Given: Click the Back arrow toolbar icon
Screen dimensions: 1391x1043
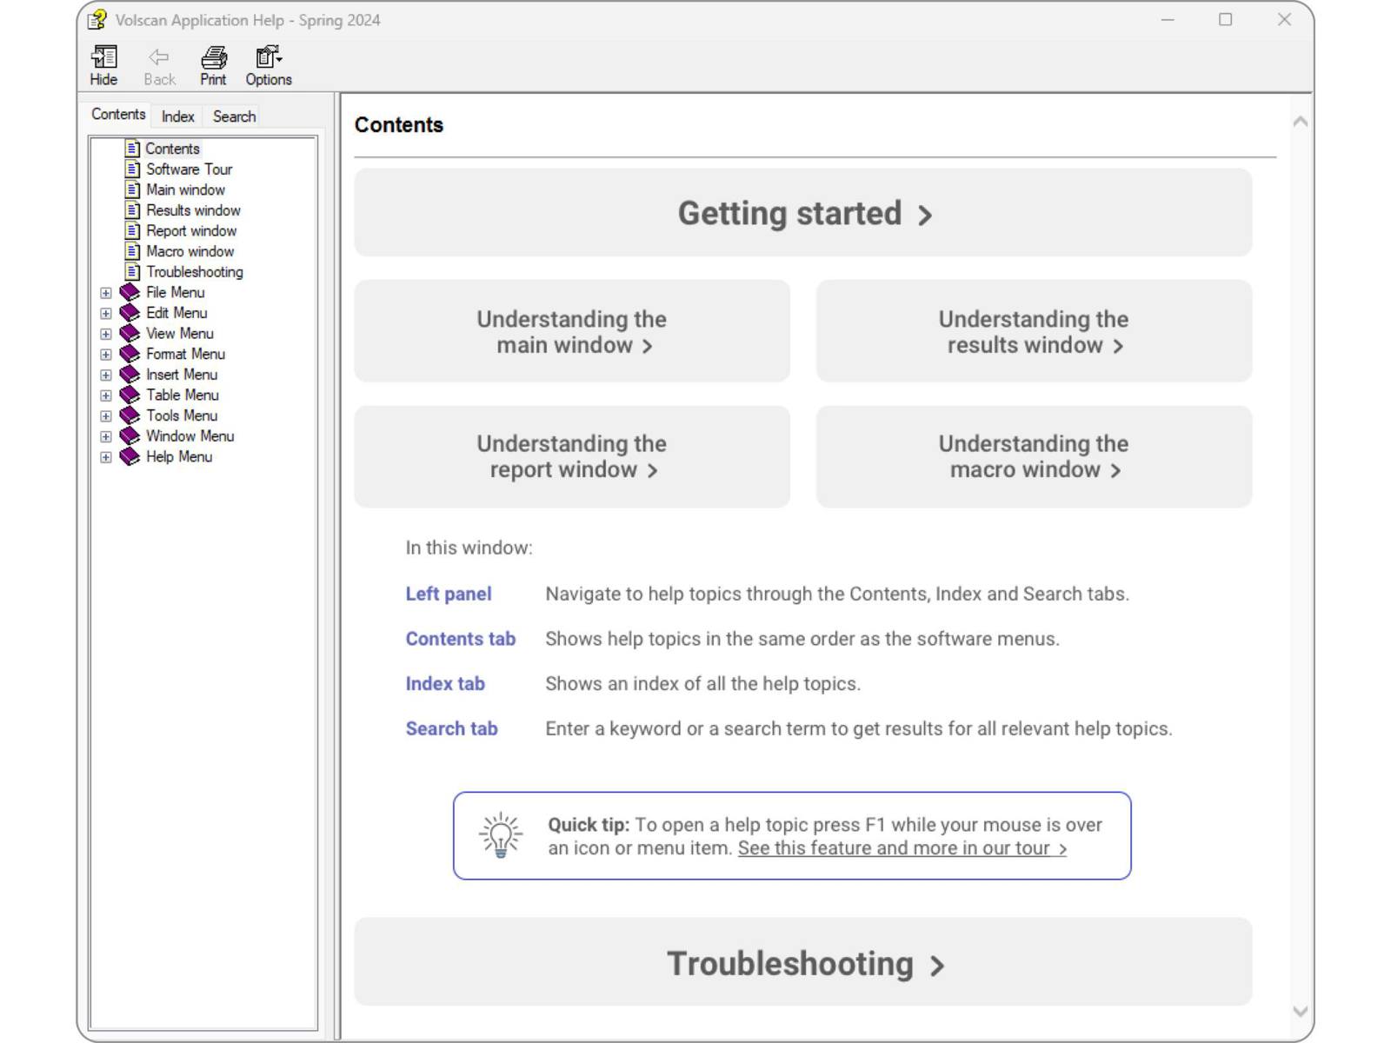Looking at the screenshot, I should pyautogui.click(x=159, y=66).
